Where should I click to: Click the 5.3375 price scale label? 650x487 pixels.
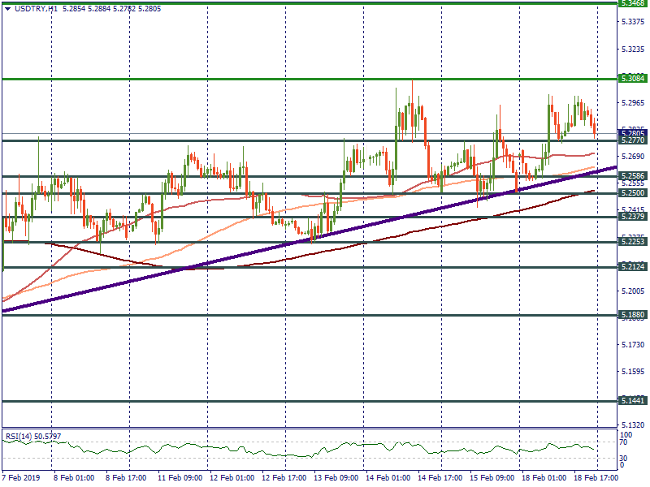click(x=633, y=23)
